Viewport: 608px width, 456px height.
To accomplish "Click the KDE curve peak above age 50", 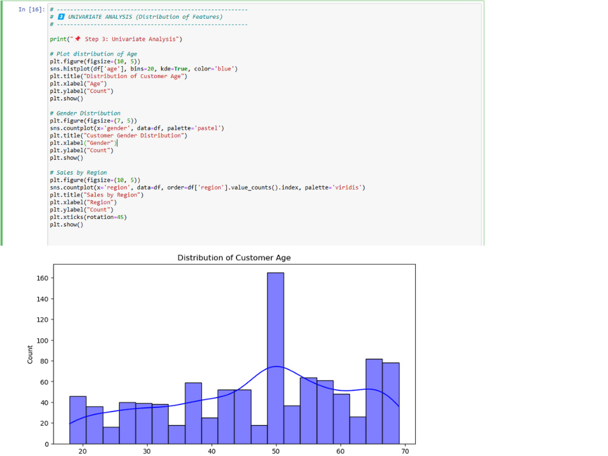I will click(275, 367).
